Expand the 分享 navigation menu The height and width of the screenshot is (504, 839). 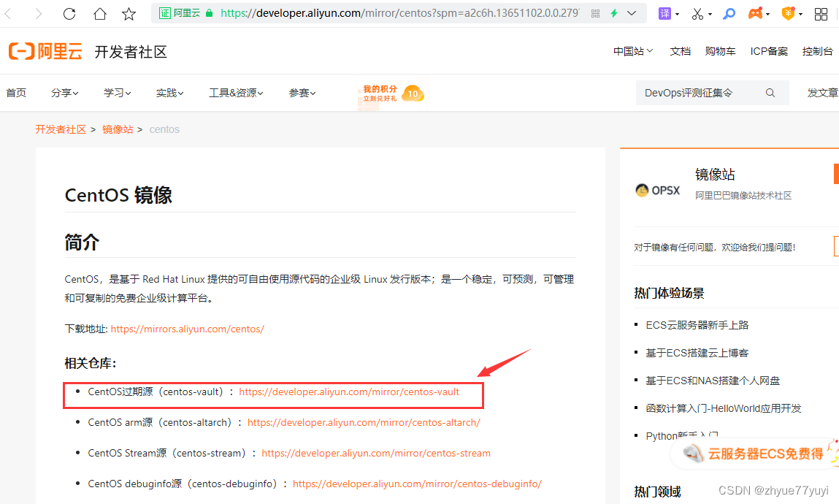point(65,93)
